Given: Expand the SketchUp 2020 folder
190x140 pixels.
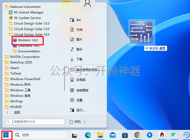Looking at the screenshot, I should 18,62.
